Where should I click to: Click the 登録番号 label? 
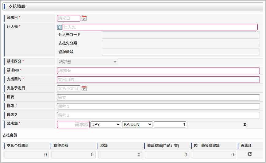[x=66, y=52]
